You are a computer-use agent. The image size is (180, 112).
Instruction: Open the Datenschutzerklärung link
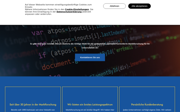coord(69,12)
